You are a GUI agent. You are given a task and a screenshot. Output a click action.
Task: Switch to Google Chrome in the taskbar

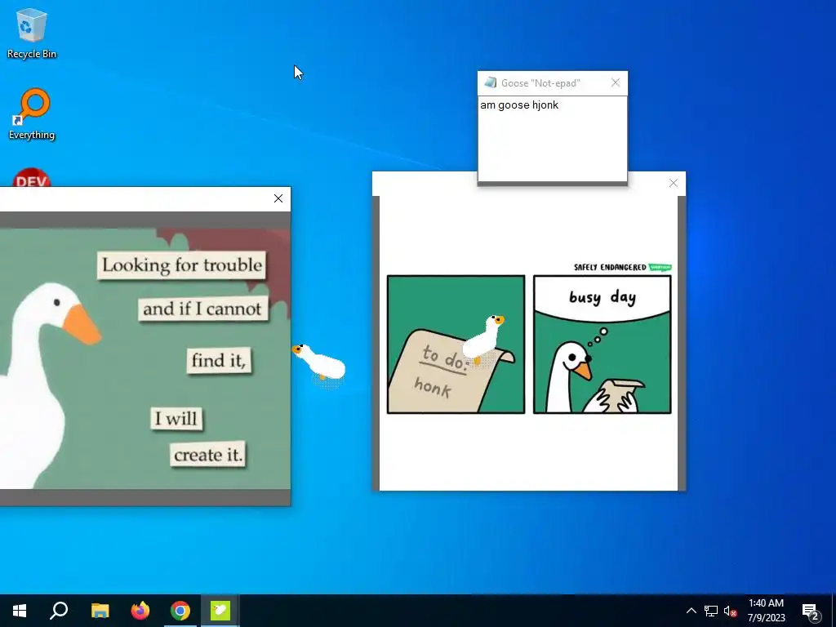180,611
